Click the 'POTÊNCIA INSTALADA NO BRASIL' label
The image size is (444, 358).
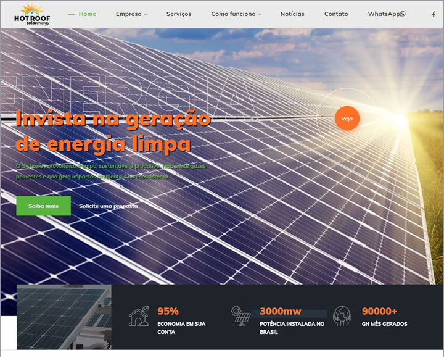click(x=292, y=328)
